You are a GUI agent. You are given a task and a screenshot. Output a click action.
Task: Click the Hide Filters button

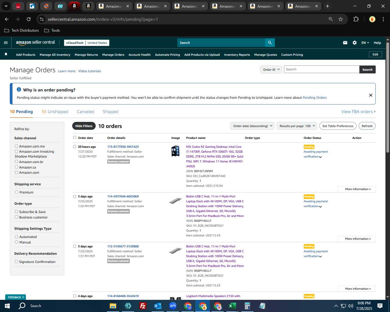tap(84, 126)
